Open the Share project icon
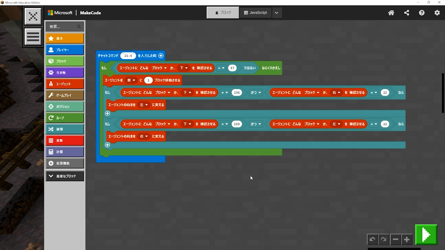The width and height of the screenshot is (445, 250). tap(406, 13)
